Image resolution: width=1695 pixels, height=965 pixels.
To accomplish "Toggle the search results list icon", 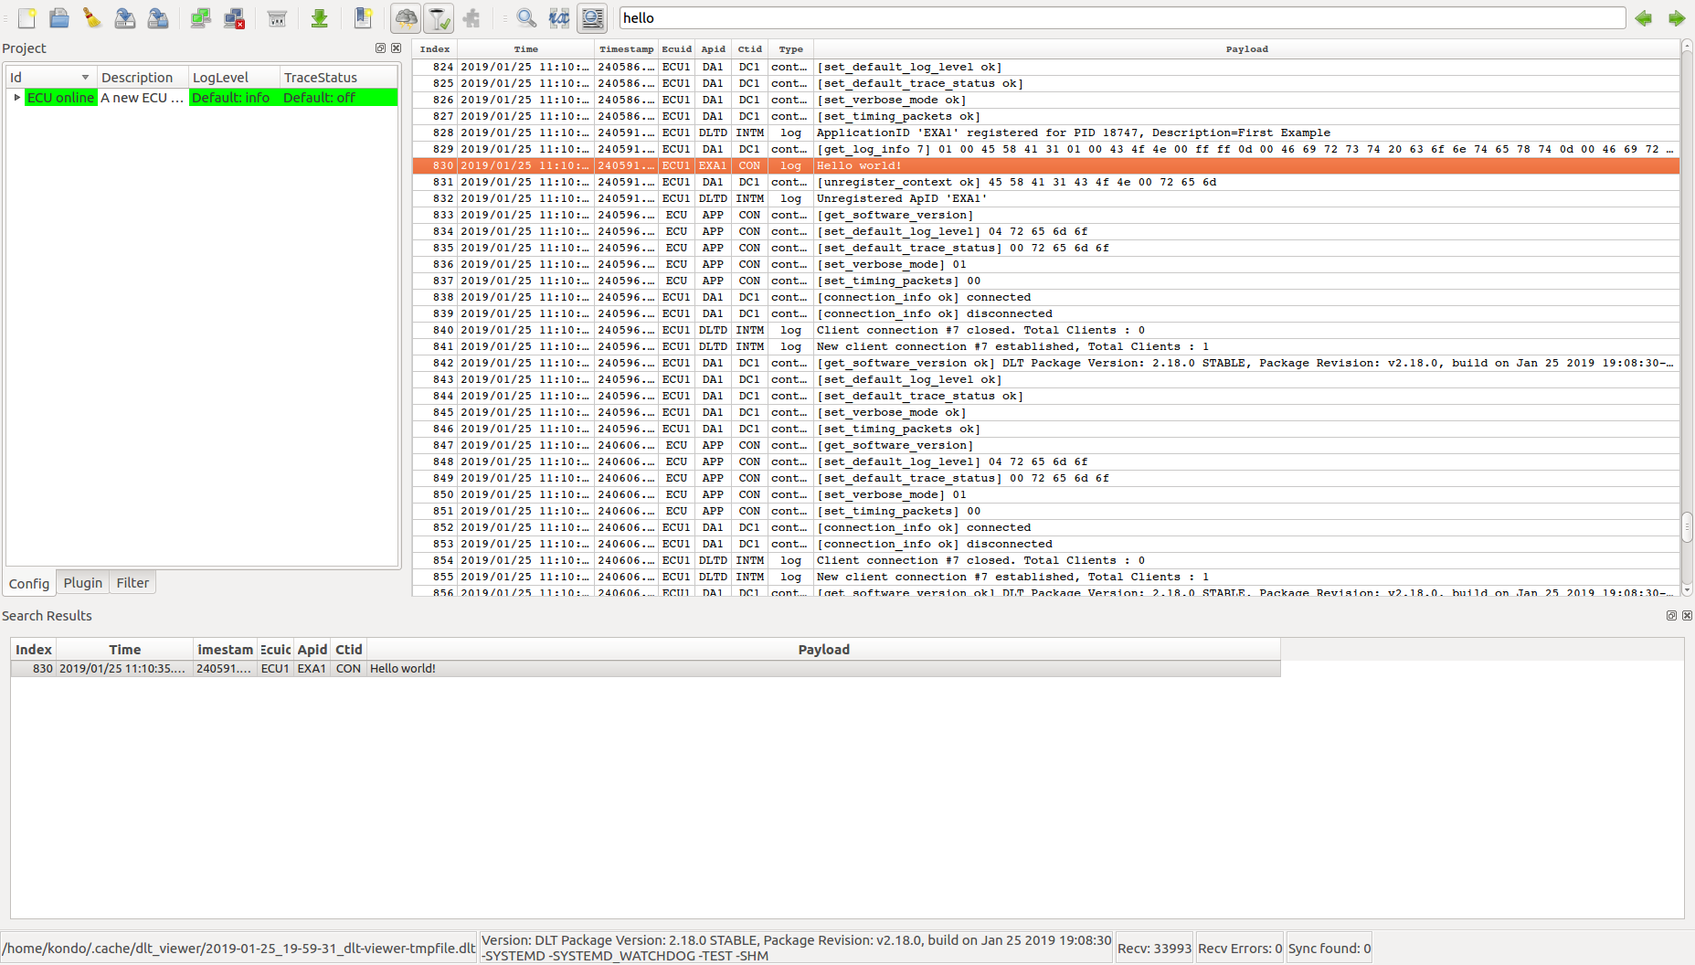I will tap(592, 18).
